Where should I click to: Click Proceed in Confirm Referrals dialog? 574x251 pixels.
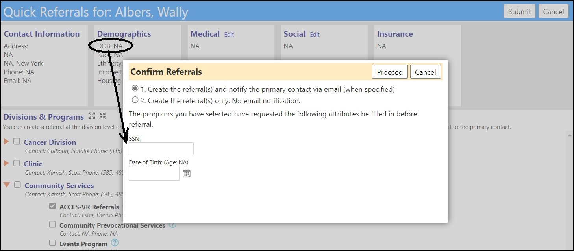[x=390, y=72]
